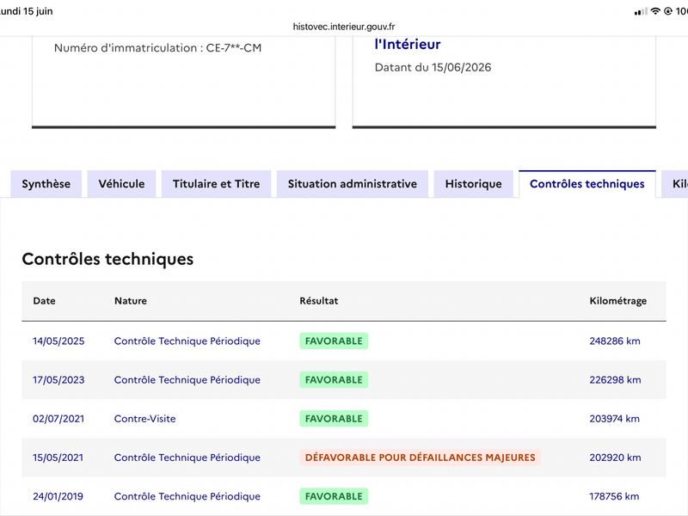Viewport: 688px width, 516px height.
Task: Click Contrôle Technique Périodique in the 24/01/2019 row
Action: pos(187,496)
